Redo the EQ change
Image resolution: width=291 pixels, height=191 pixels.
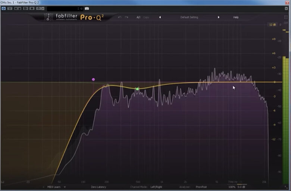[126, 17]
